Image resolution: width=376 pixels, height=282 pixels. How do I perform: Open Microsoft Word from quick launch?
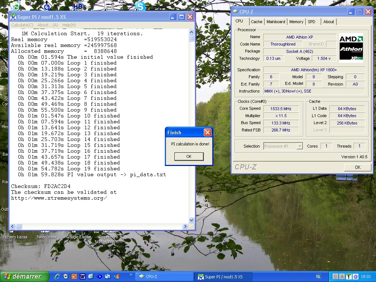coord(83,276)
